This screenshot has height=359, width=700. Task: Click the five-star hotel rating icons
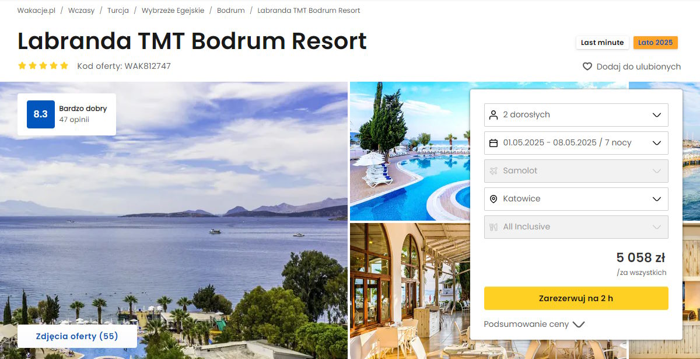click(x=43, y=66)
